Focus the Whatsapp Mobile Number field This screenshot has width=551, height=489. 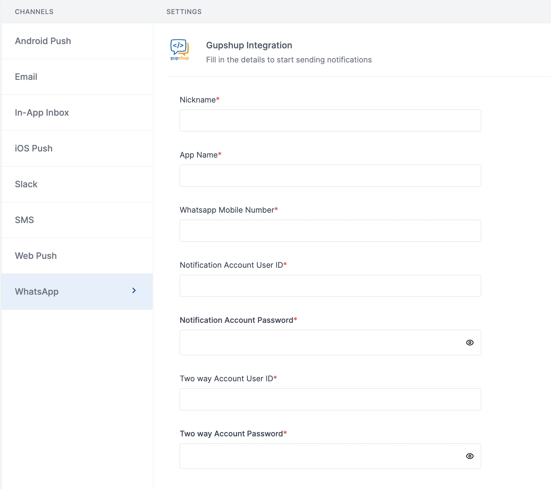click(x=330, y=231)
